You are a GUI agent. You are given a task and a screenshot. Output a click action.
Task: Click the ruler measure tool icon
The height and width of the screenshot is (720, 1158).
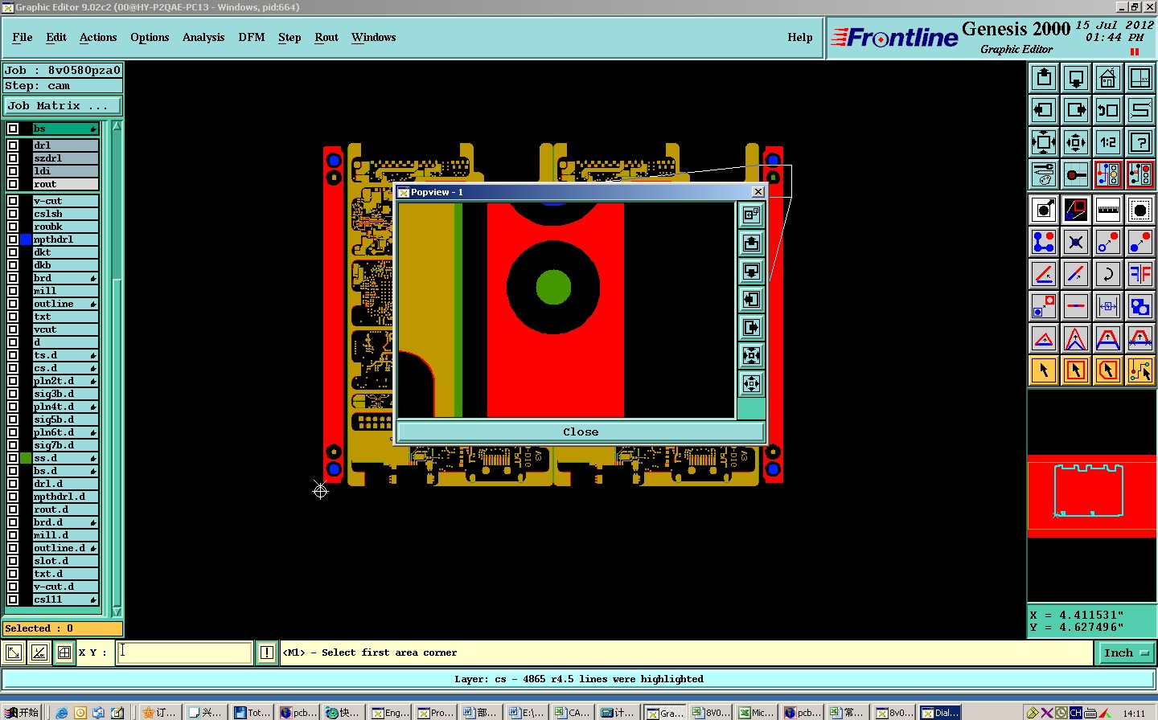[x=1108, y=210]
